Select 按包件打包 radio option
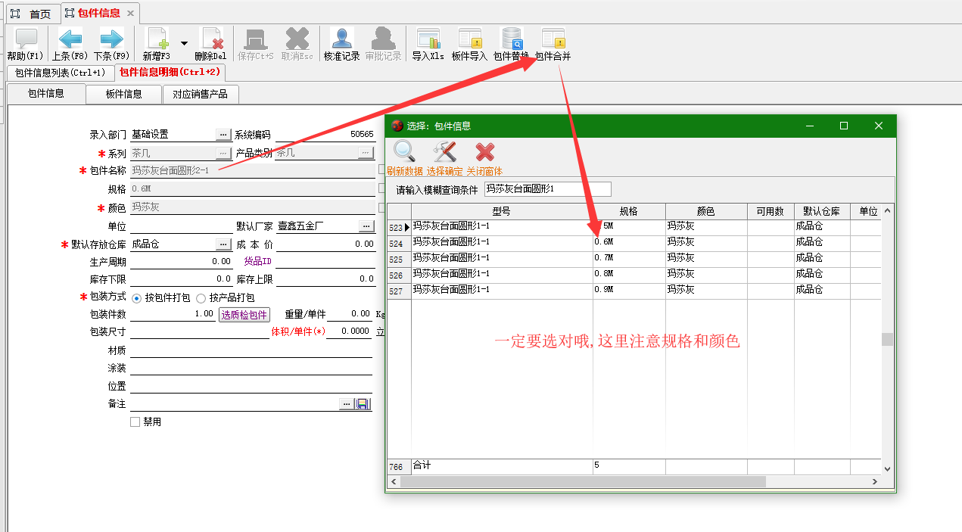 coord(137,298)
